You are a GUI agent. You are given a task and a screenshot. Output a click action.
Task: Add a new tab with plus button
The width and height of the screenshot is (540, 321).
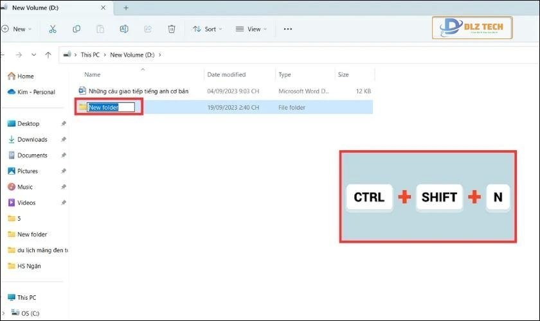coord(126,8)
